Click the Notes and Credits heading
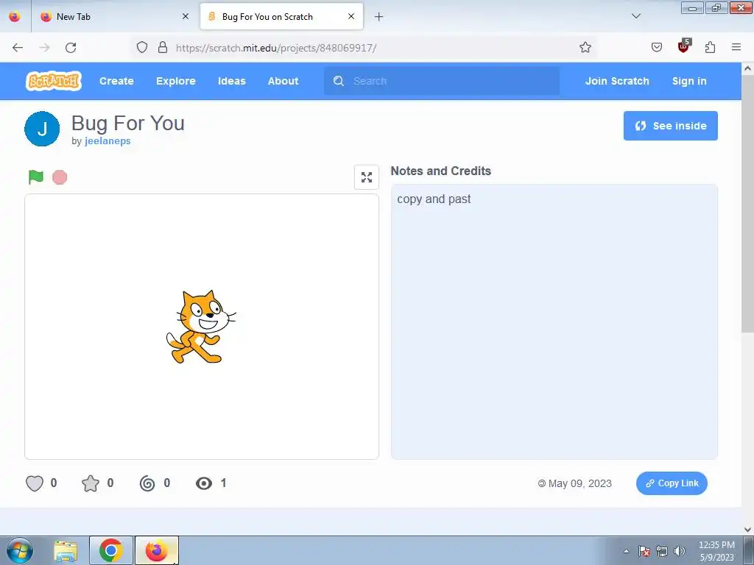This screenshot has height=565, width=754. click(440, 171)
